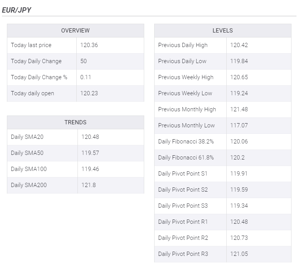Click the Daily Fibonacci 38.2% label

click(186, 142)
